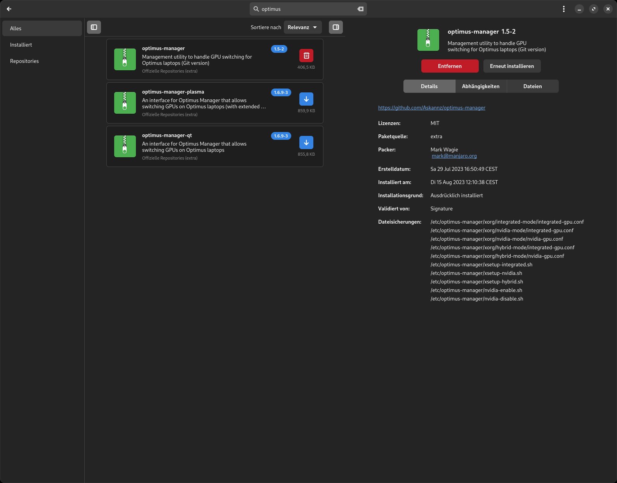Open the Repositories sidebar category

pyautogui.click(x=42, y=61)
